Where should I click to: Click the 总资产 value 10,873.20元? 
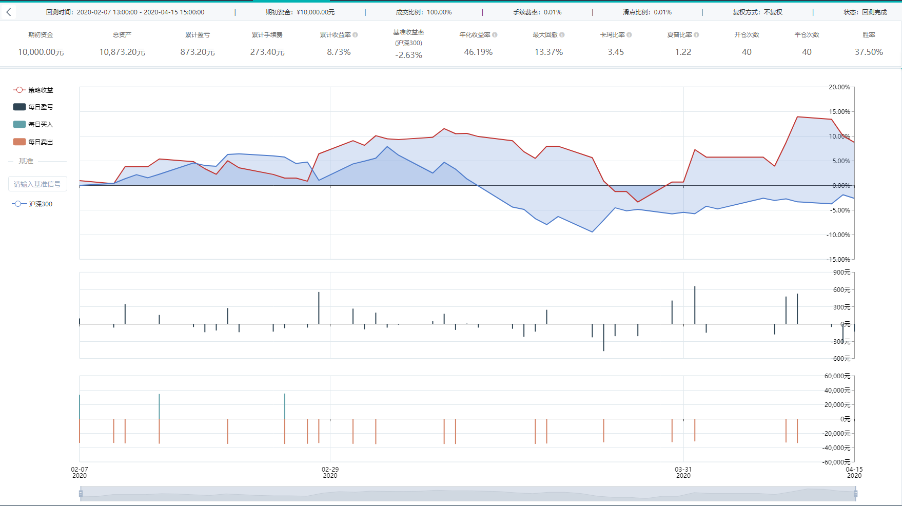(122, 52)
